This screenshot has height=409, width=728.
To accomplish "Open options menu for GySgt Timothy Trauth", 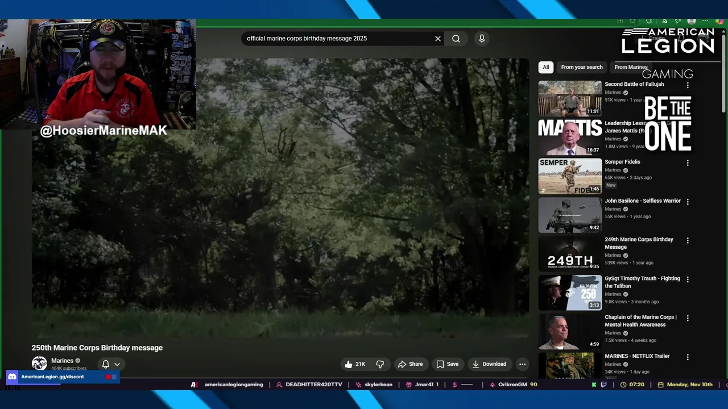I will 688,279.
